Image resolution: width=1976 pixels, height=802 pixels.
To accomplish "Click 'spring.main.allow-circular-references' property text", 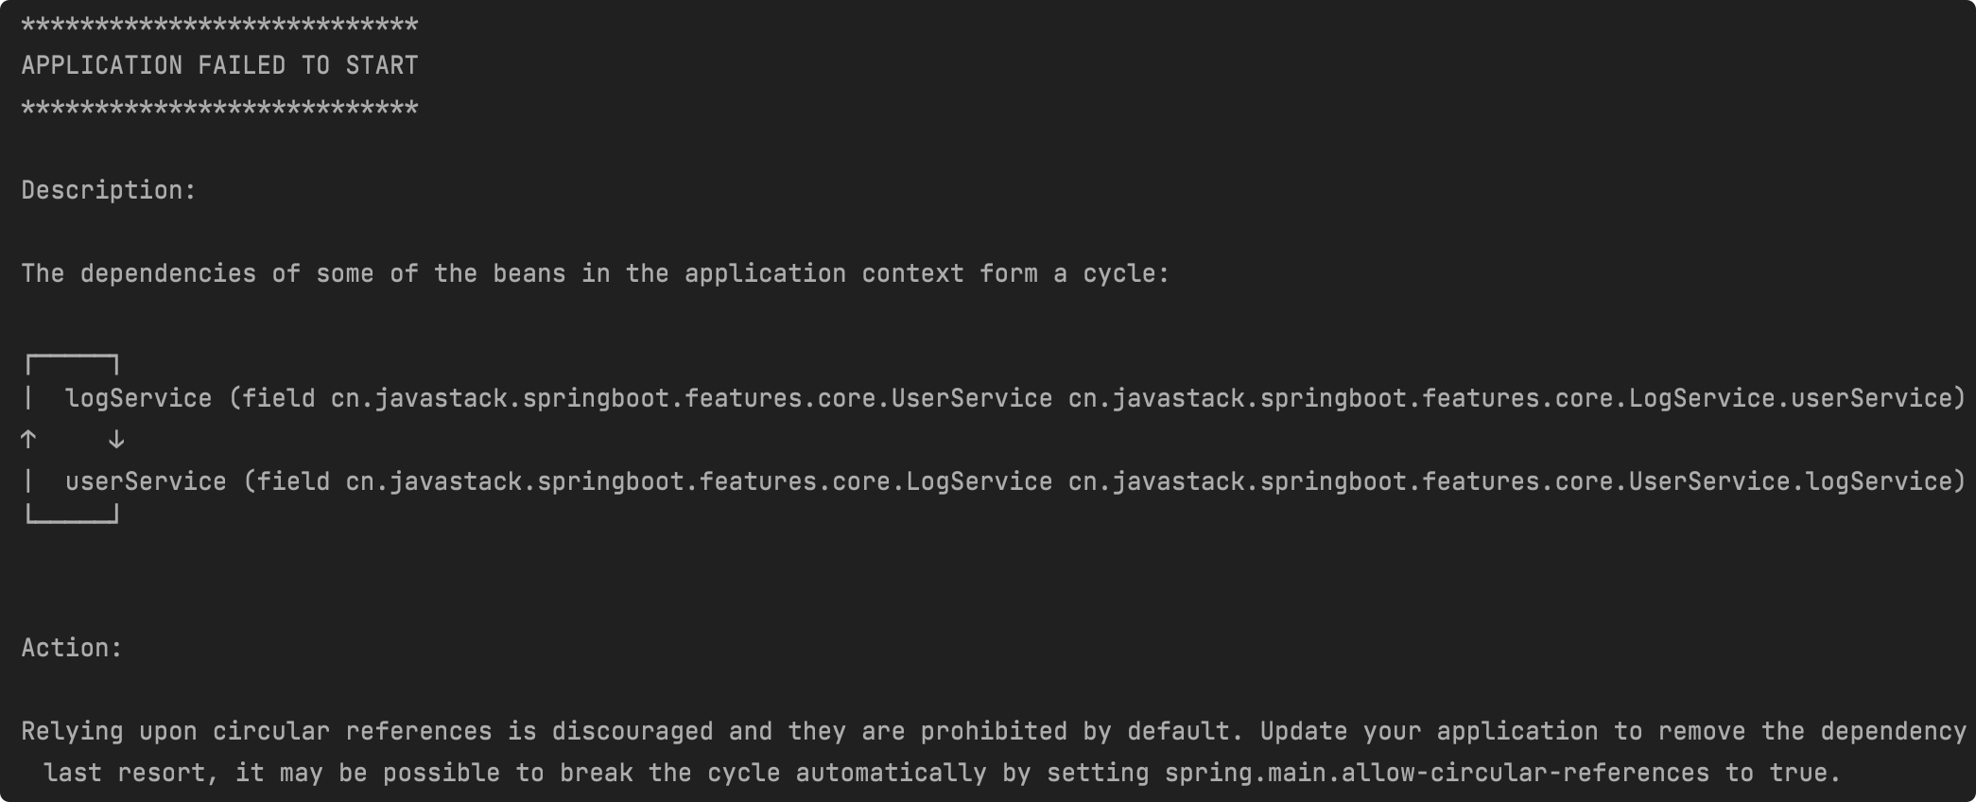I will tap(1436, 773).
